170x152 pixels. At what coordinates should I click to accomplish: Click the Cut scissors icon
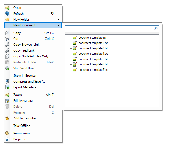[x=7, y=39]
